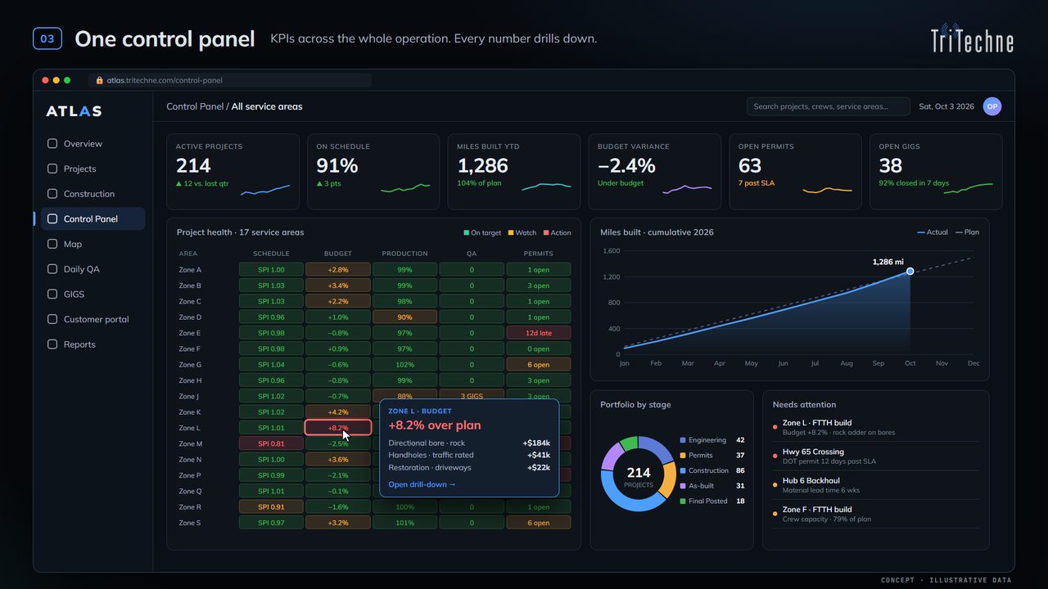The image size is (1048, 589).
Task: Click the 1,286 mi chart data point
Action: click(910, 271)
